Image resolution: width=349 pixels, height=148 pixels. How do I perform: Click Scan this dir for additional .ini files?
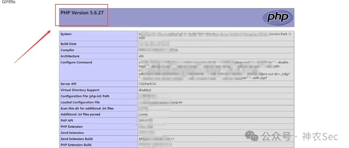click(x=87, y=108)
